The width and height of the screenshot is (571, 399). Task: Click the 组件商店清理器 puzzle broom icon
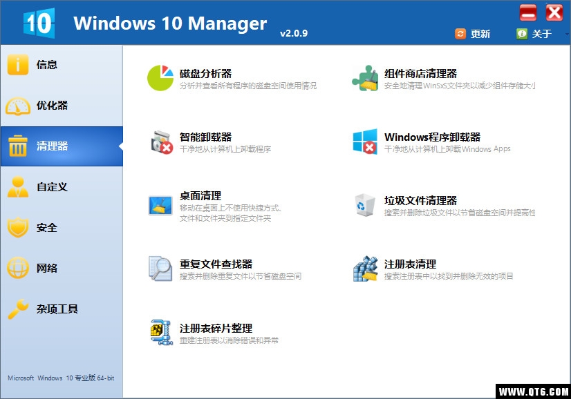[x=365, y=78]
